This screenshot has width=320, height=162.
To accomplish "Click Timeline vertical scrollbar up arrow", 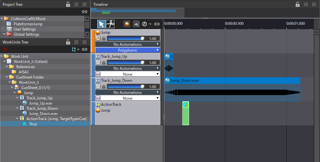I will coord(316,32).
